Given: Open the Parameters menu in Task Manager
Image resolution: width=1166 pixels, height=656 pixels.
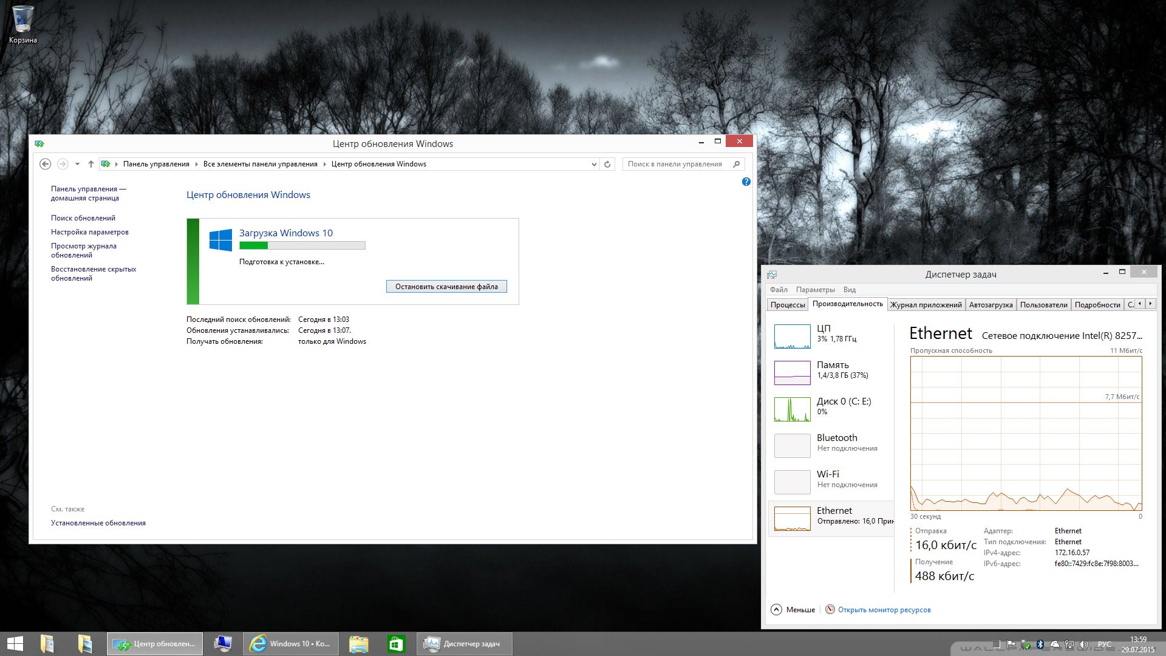Looking at the screenshot, I should [x=815, y=290].
